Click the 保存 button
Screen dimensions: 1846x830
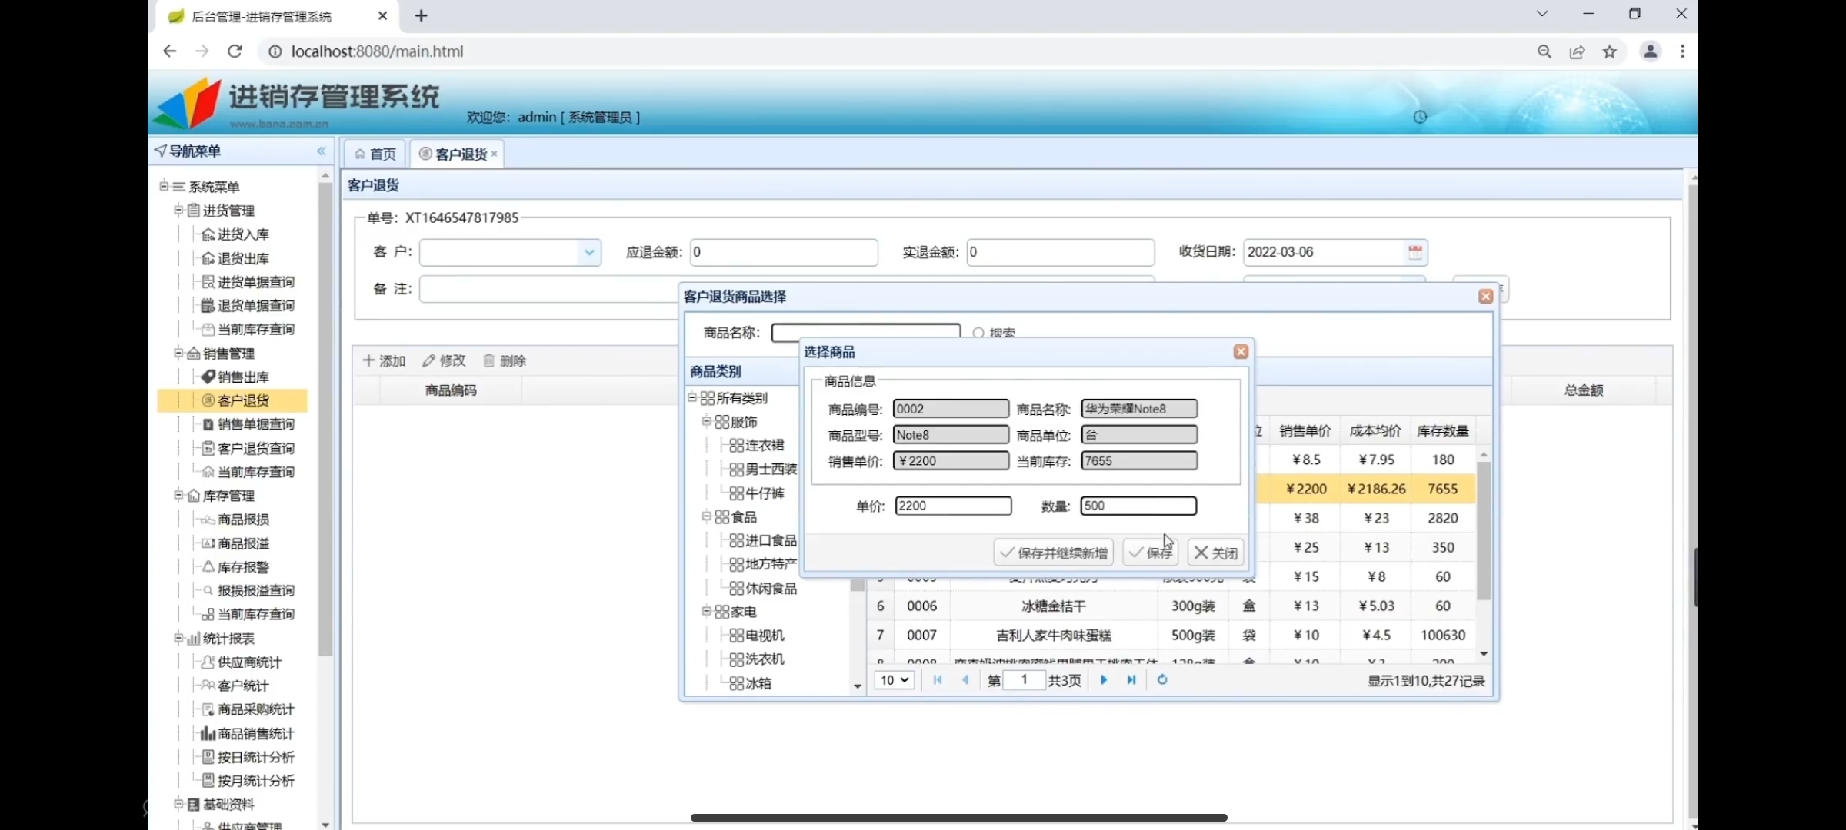[1150, 553]
